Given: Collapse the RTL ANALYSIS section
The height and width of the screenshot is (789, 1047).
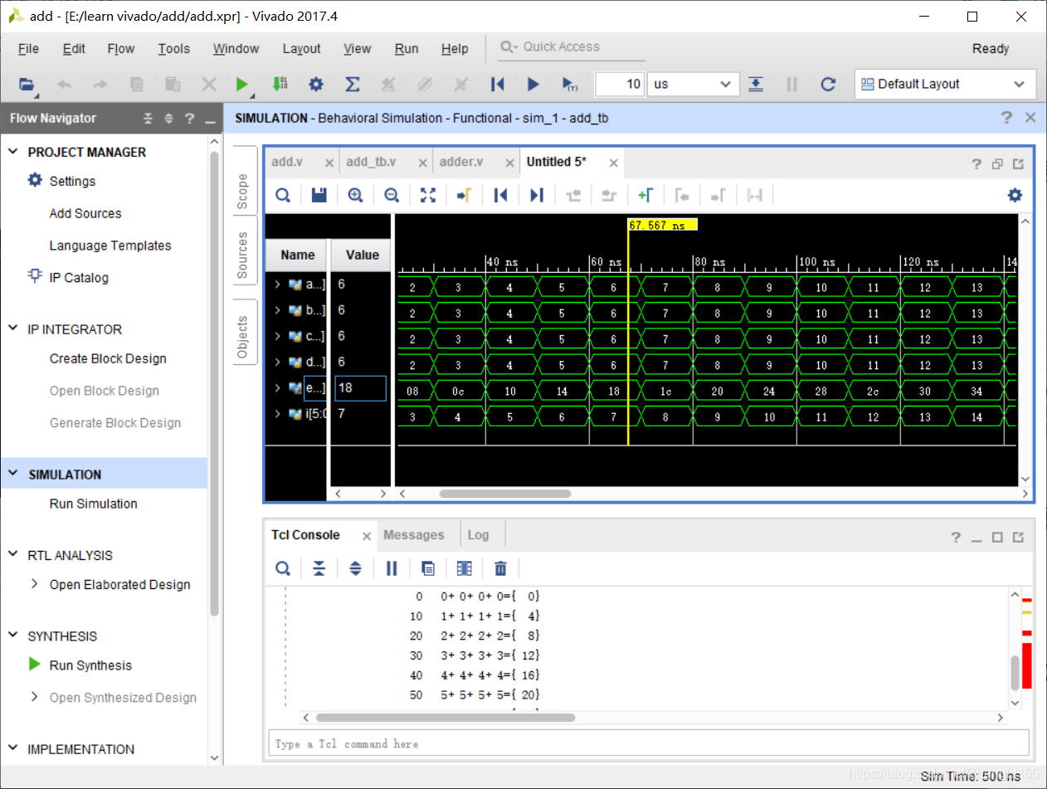Looking at the screenshot, I should (13, 555).
